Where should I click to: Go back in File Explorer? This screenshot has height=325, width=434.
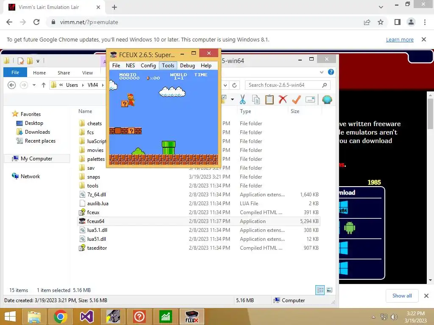pyautogui.click(x=11, y=85)
